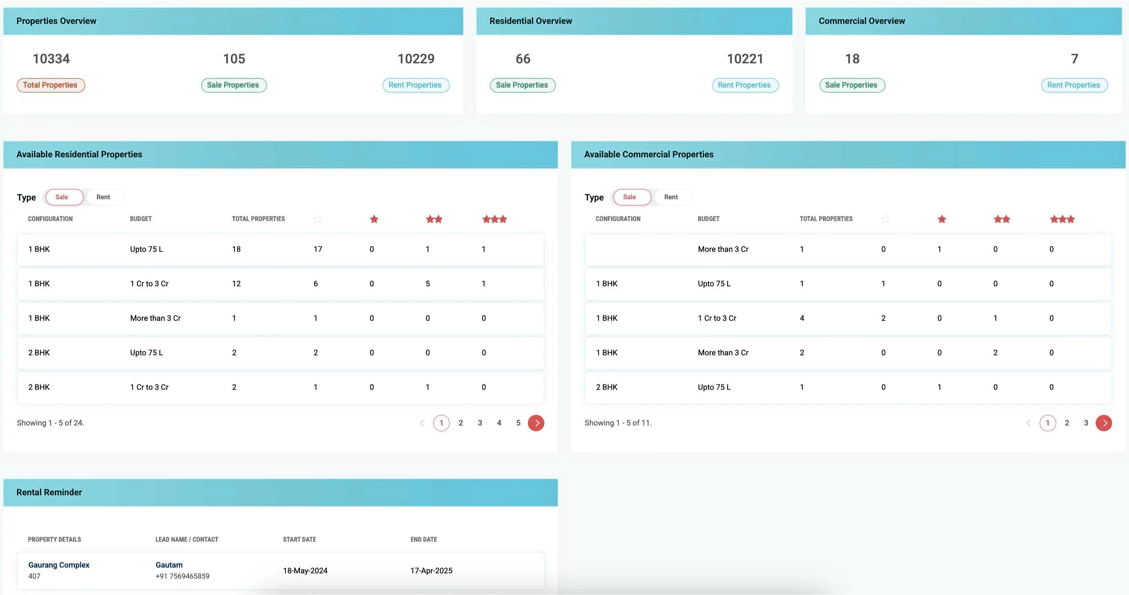
Task: Open page 3 of Residential properties
Action: click(x=480, y=423)
